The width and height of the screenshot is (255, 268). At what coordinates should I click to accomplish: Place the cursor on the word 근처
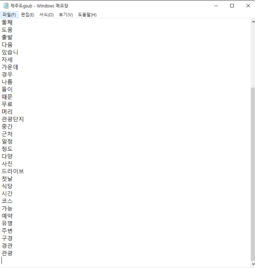7,134
